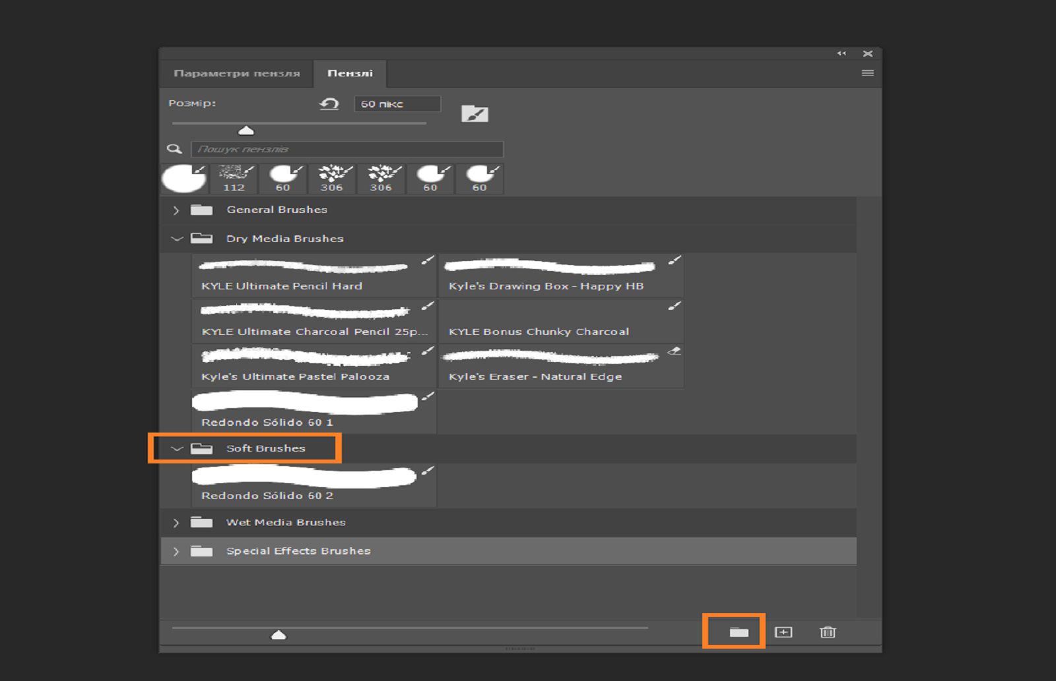Viewport: 1056px width, 681px height.
Task: Delete the selected brush with the trash icon
Action: pos(828,632)
